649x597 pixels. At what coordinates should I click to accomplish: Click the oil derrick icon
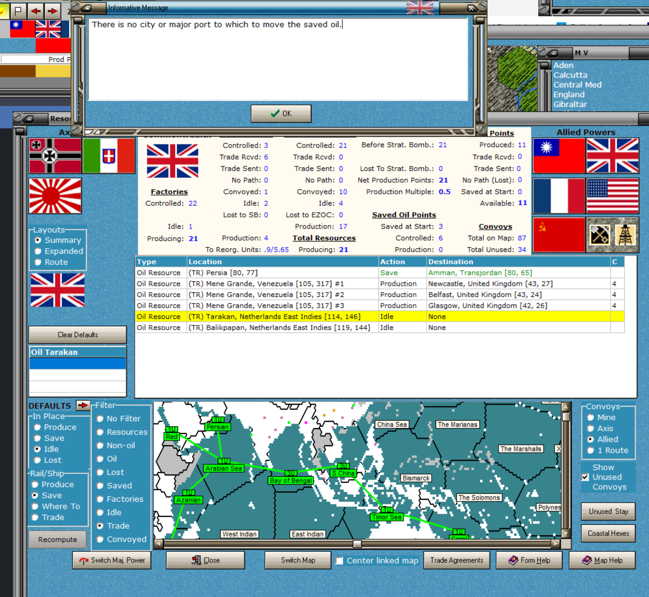[x=625, y=235]
